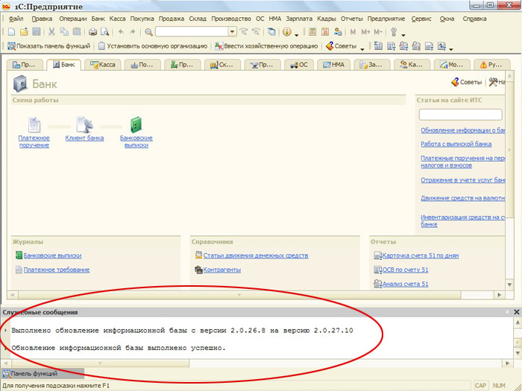Screen dimensions: 522x391
Task: Switch to the ОС tab
Action: 298,65
